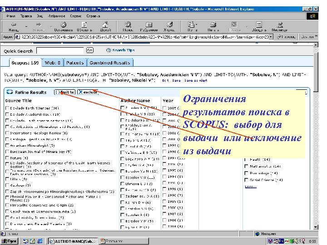This screenshot has height=245, width=327.
Task: Tick the year 2001 checkbox
Action: click(x=164, y=133)
